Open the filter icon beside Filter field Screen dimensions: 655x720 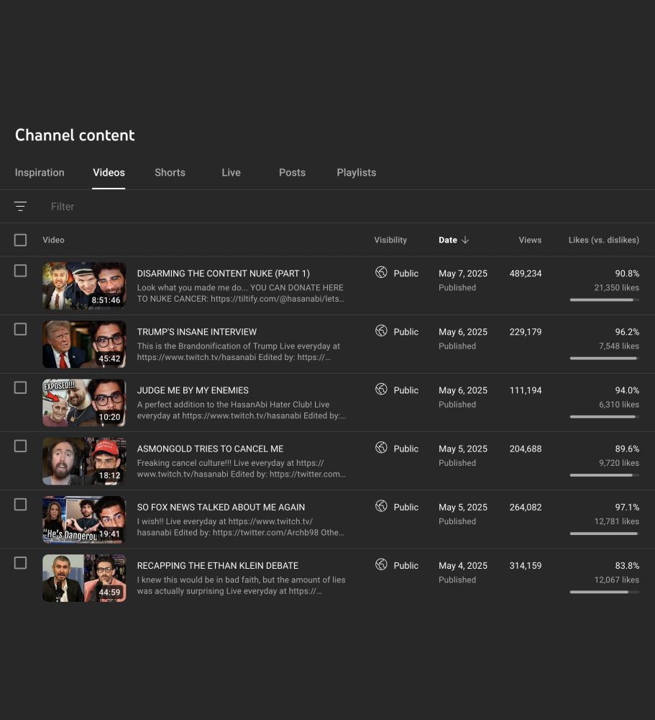click(20, 207)
